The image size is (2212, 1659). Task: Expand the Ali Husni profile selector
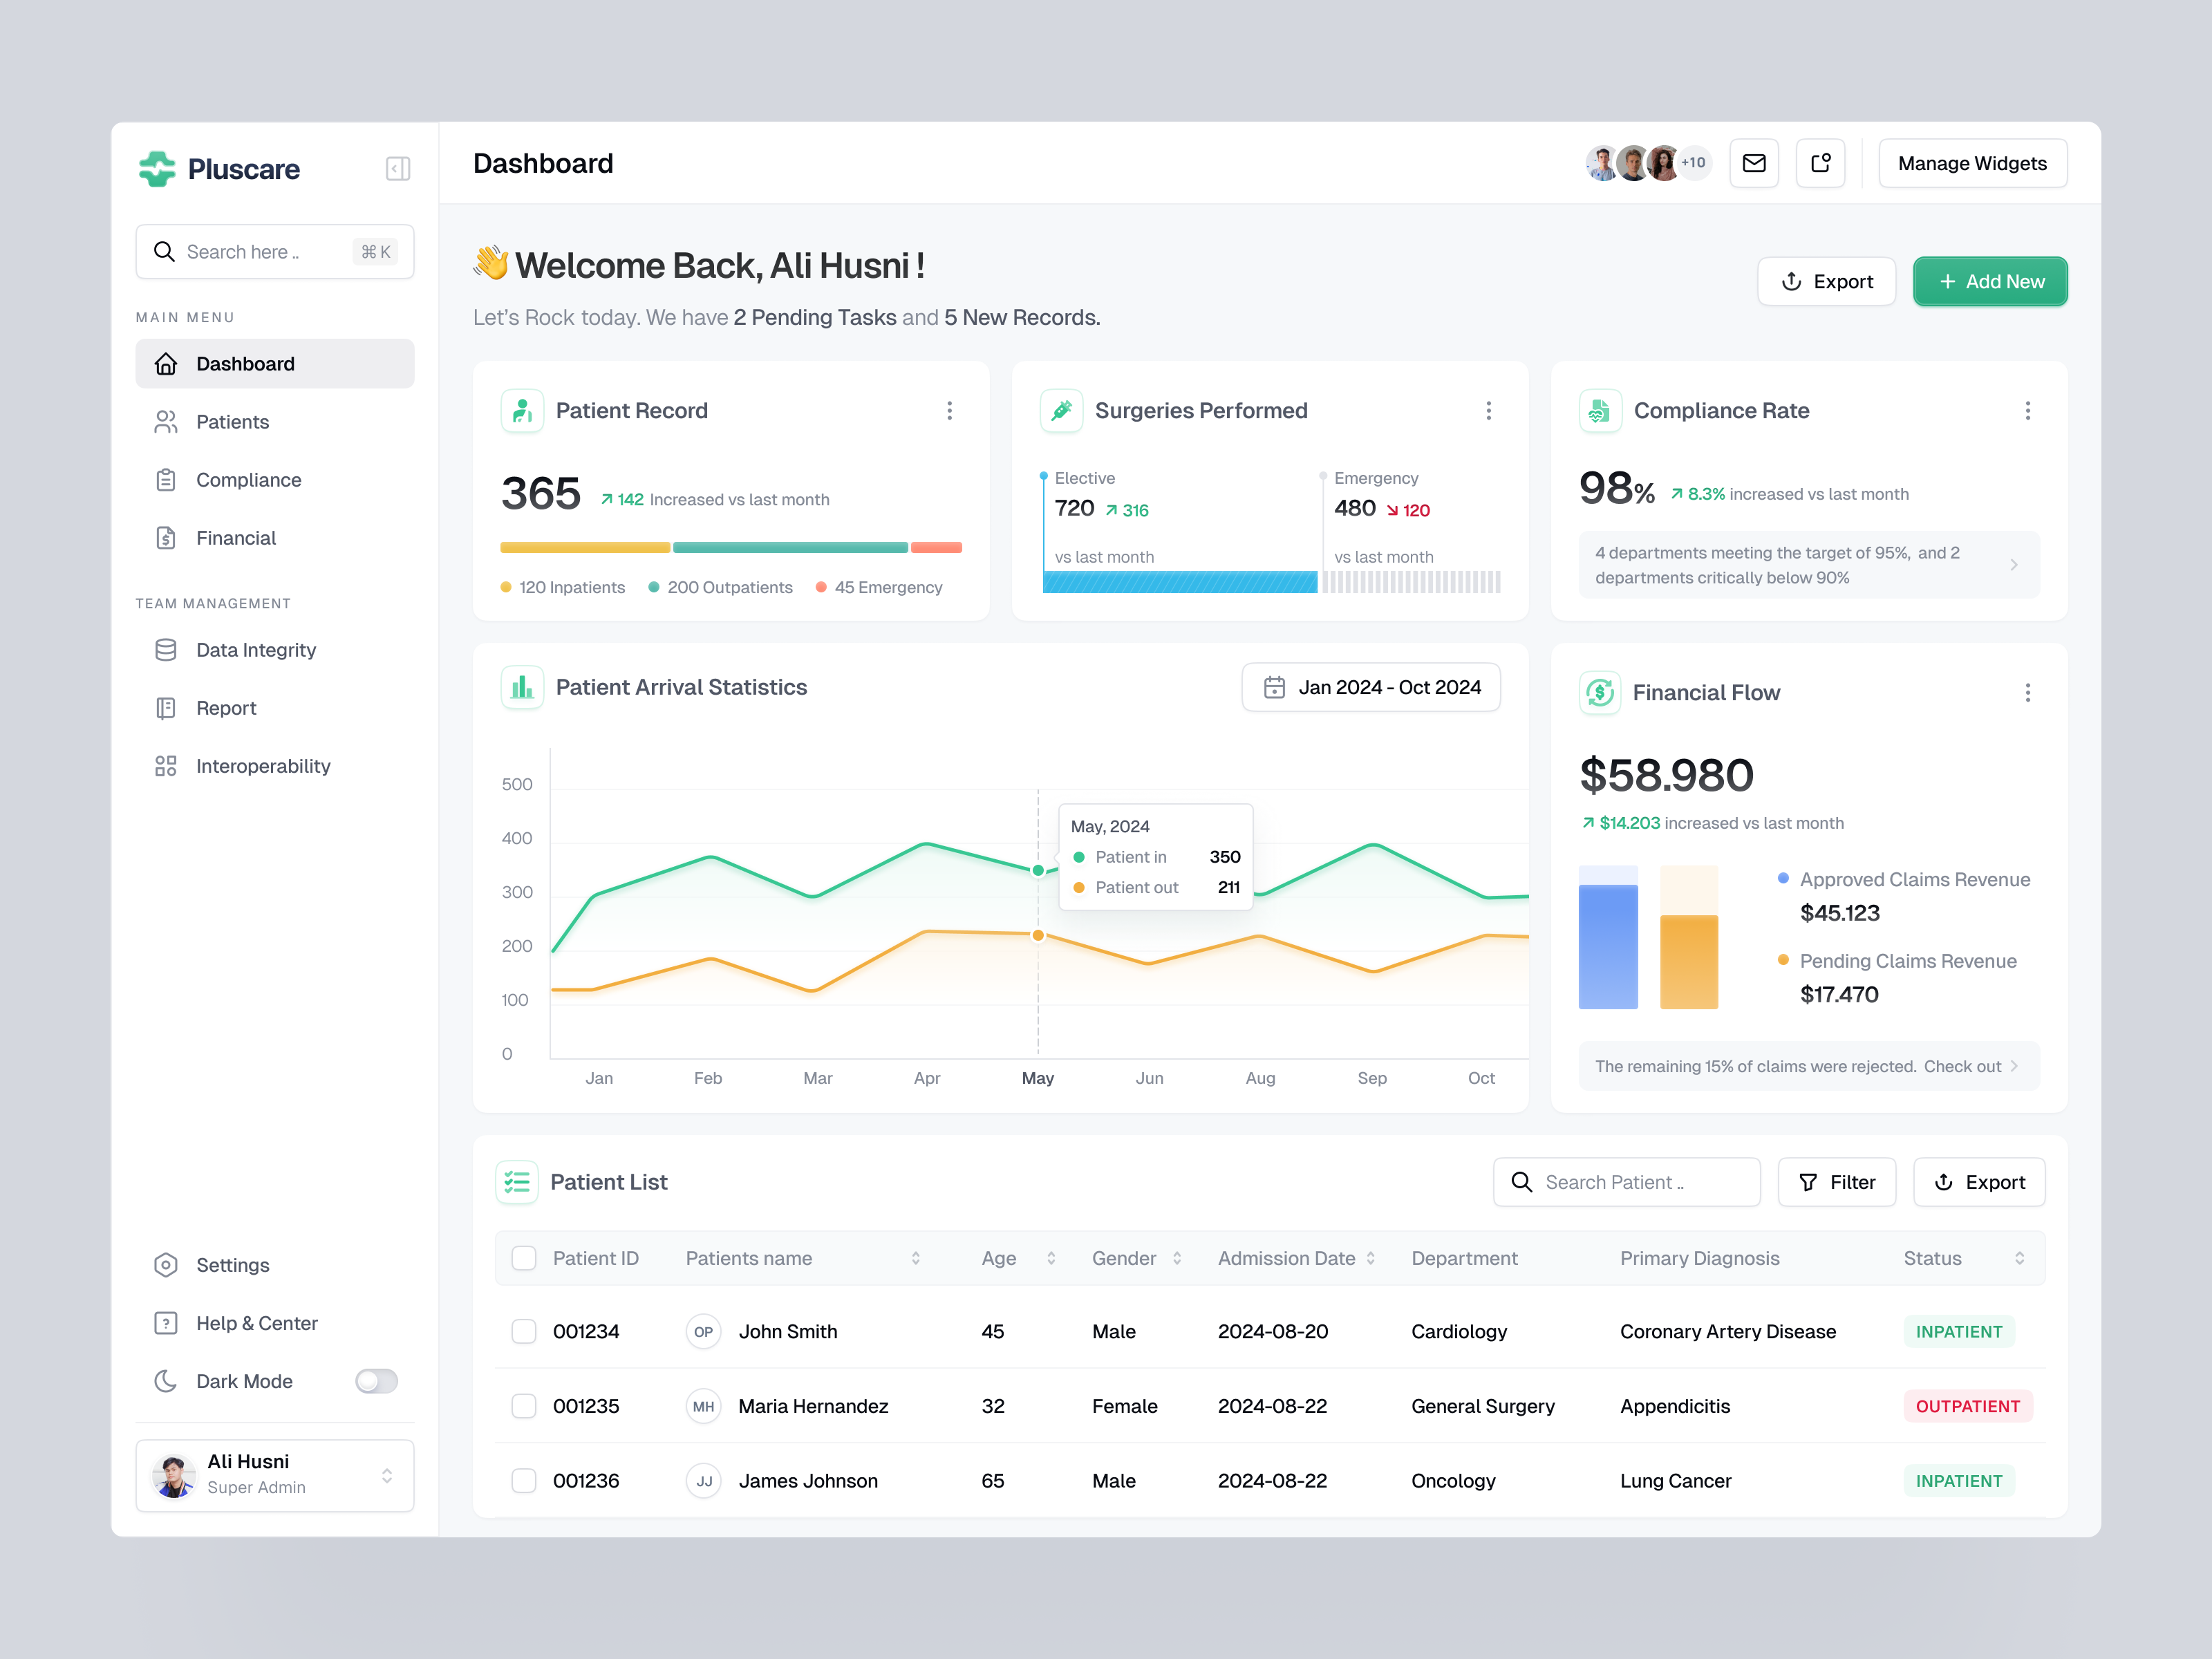pos(388,1475)
